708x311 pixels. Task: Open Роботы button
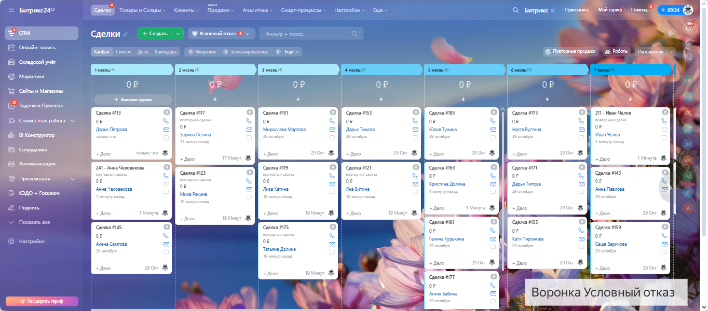(616, 52)
